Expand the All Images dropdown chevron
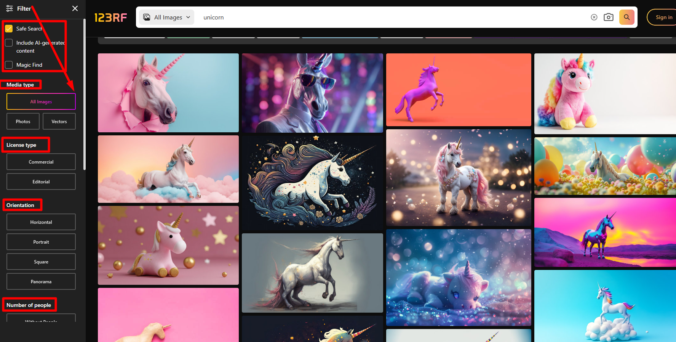This screenshot has width=676, height=342. (188, 17)
